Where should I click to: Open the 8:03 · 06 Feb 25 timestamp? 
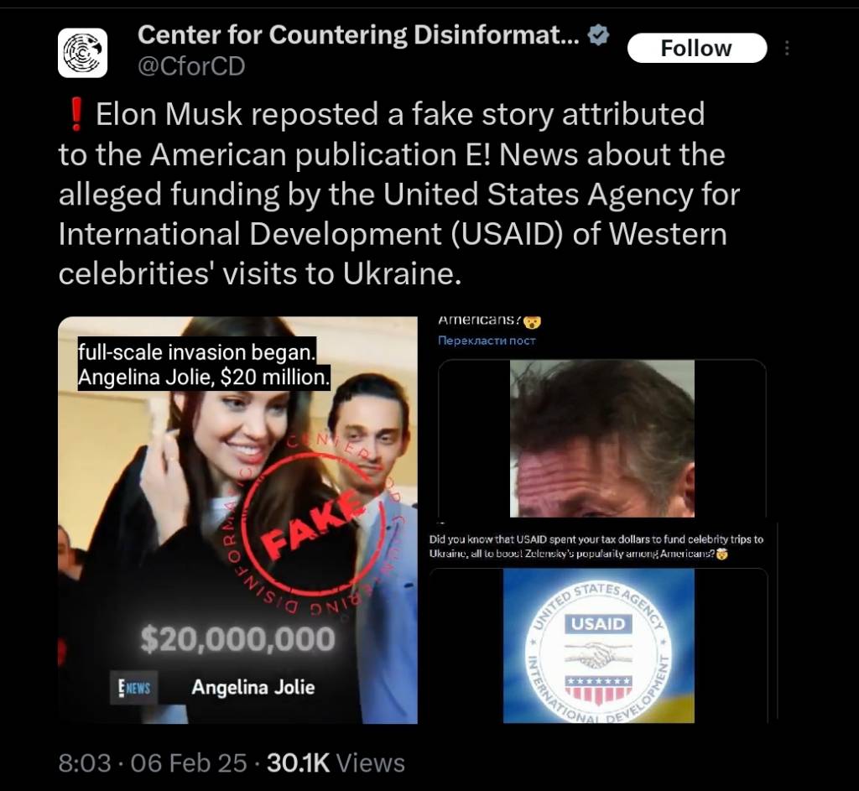coord(153,762)
